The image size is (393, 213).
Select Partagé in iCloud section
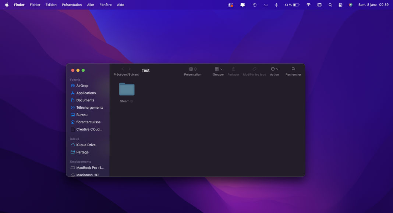[82, 152]
